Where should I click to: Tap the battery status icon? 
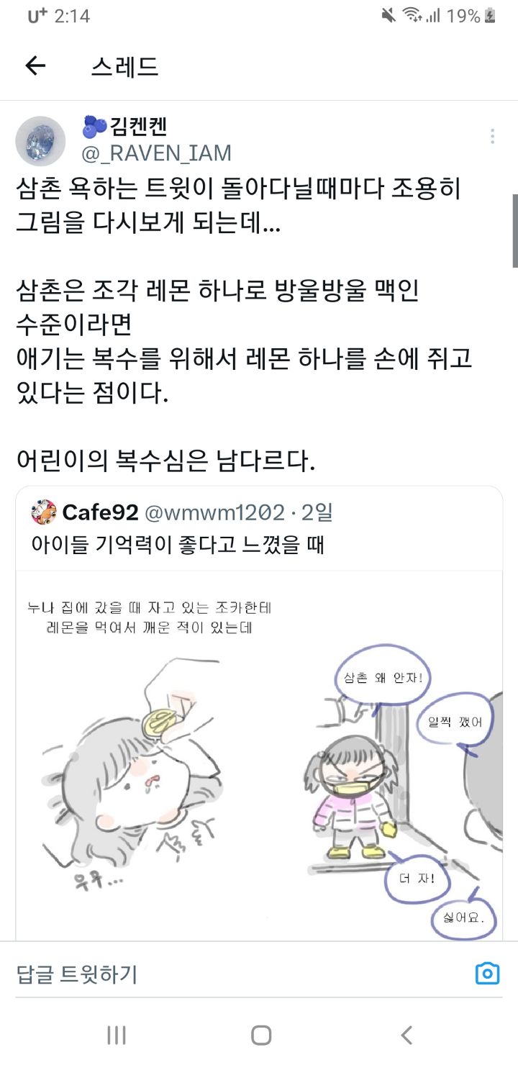(x=491, y=16)
